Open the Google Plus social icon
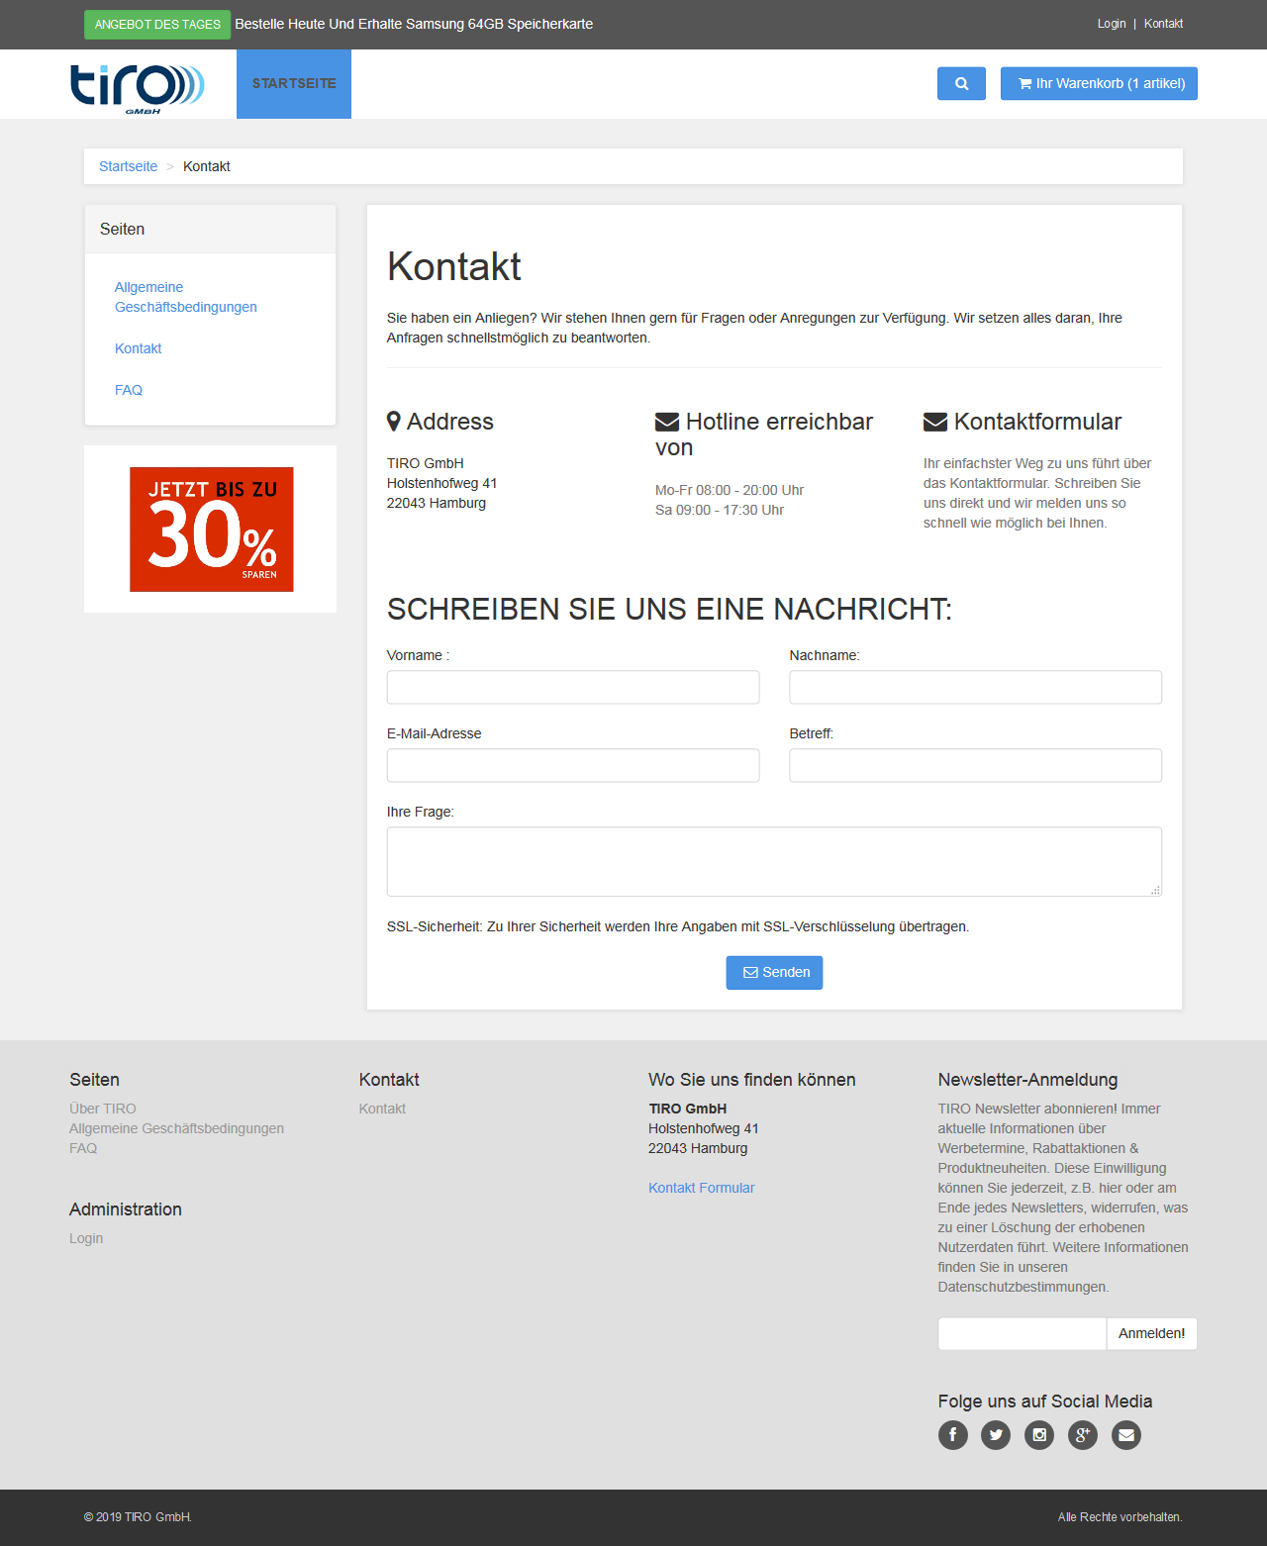Image resolution: width=1267 pixels, height=1546 pixels. pos(1083,1435)
